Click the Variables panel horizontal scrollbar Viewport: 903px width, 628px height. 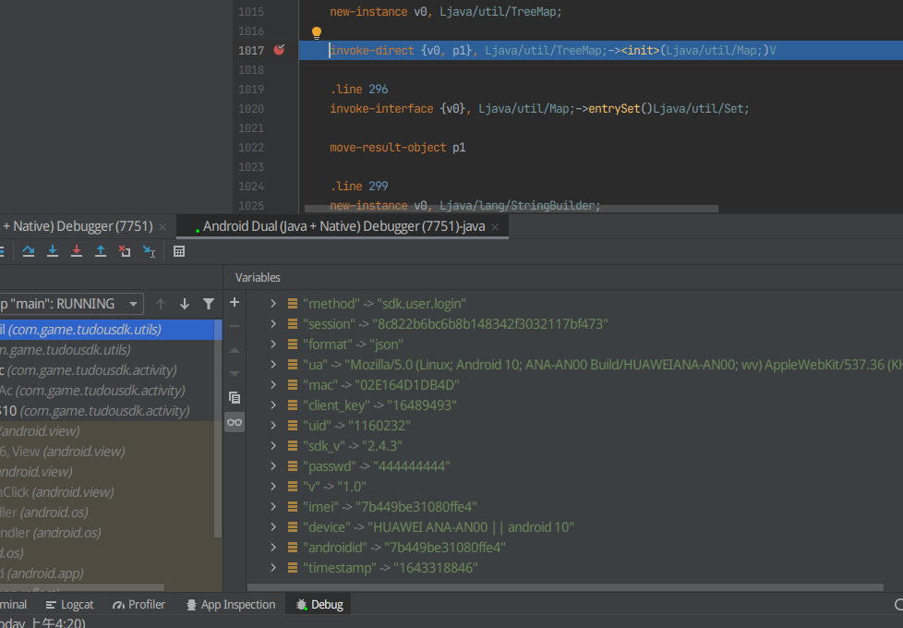[565, 587]
